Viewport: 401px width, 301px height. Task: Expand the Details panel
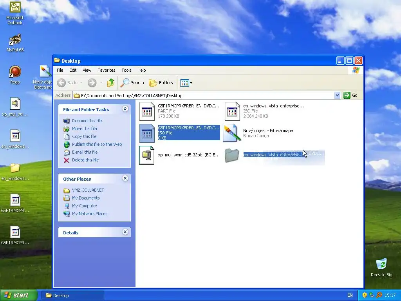pyautogui.click(x=125, y=232)
